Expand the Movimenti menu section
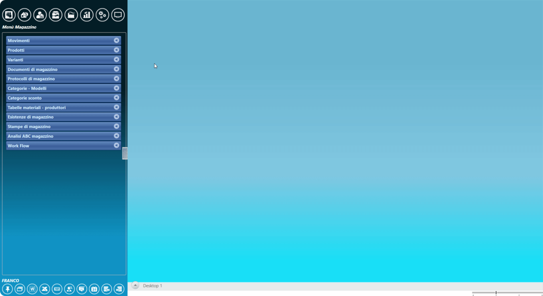The image size is (543, 296). tap(63, 41)
